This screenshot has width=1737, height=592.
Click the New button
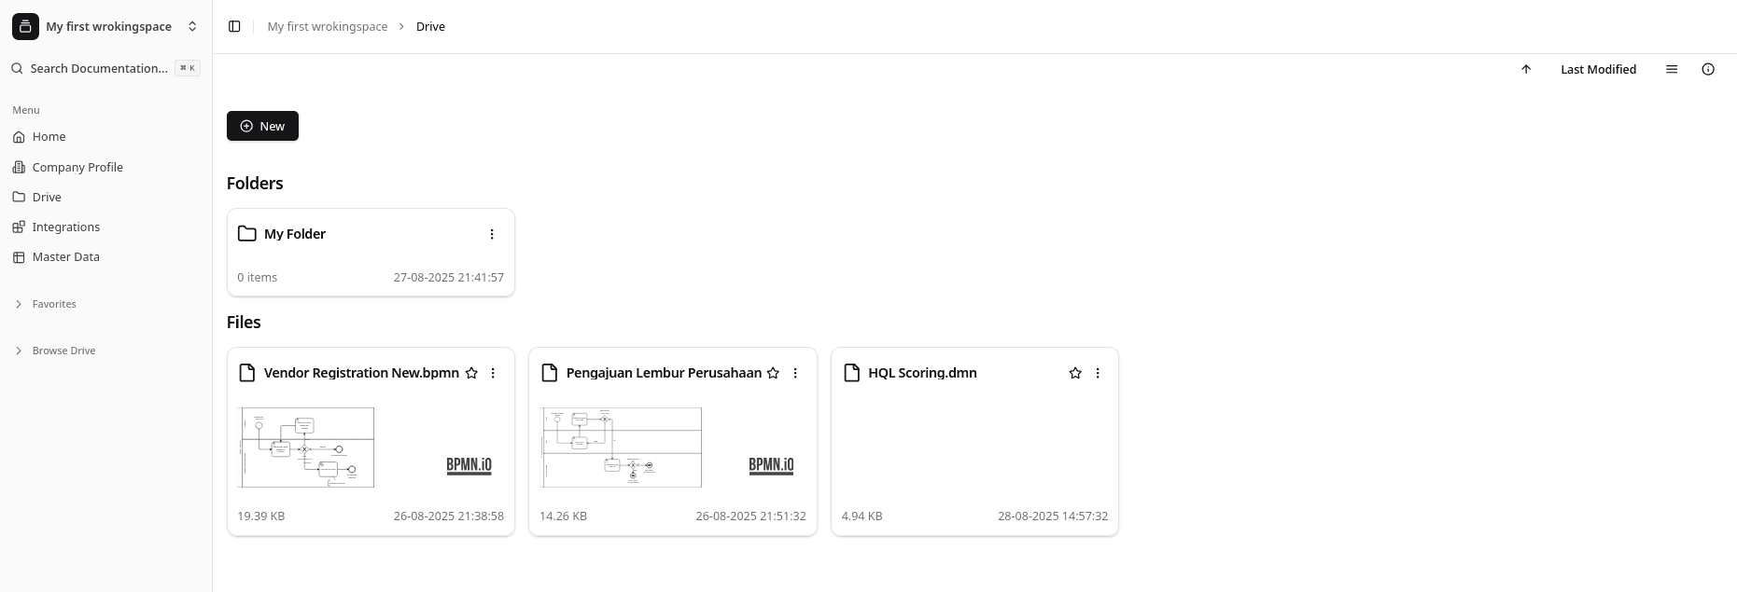pos(262,126)
